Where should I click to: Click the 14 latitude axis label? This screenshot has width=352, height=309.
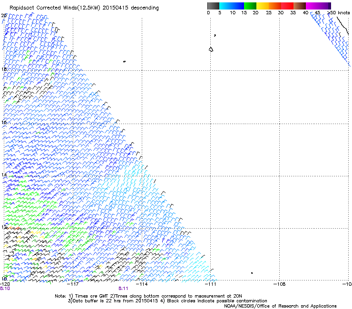(4, 175)
